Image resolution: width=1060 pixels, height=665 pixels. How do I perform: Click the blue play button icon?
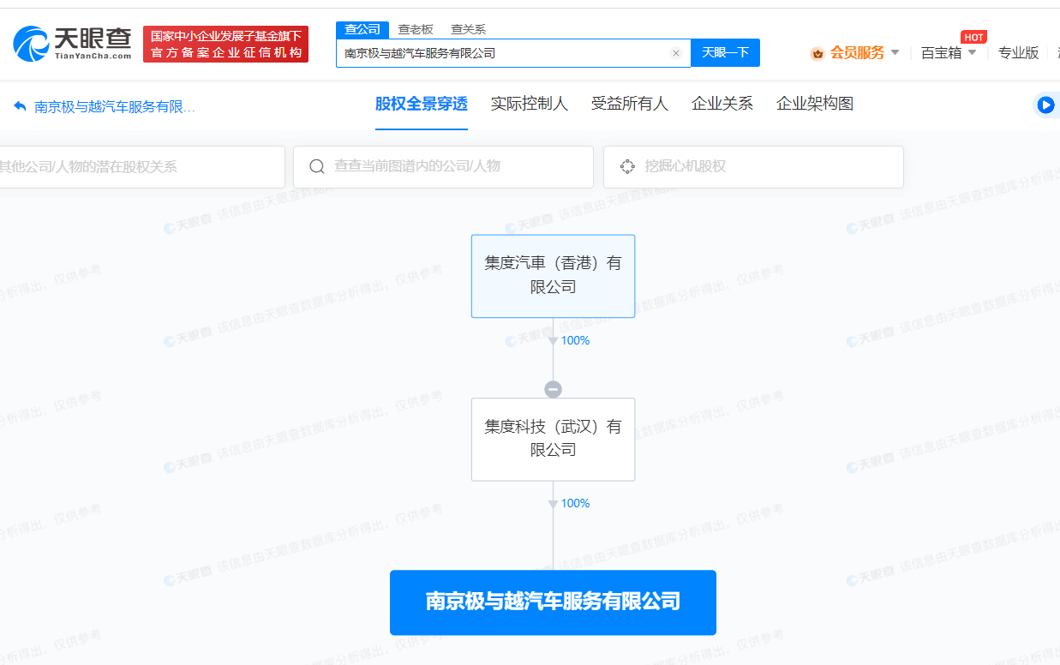click(1045, 105)
